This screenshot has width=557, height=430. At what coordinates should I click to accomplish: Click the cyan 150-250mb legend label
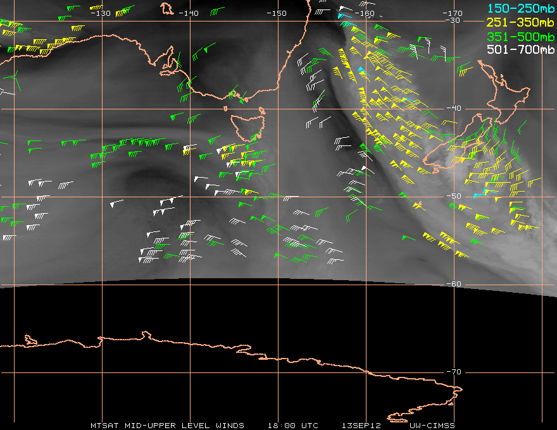click(x=520, y=8)
